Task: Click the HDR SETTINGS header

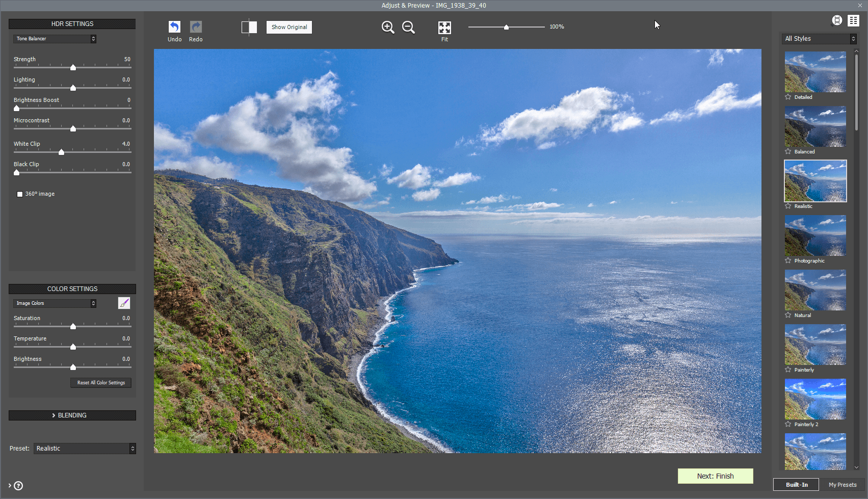Action: click(72, 24)
